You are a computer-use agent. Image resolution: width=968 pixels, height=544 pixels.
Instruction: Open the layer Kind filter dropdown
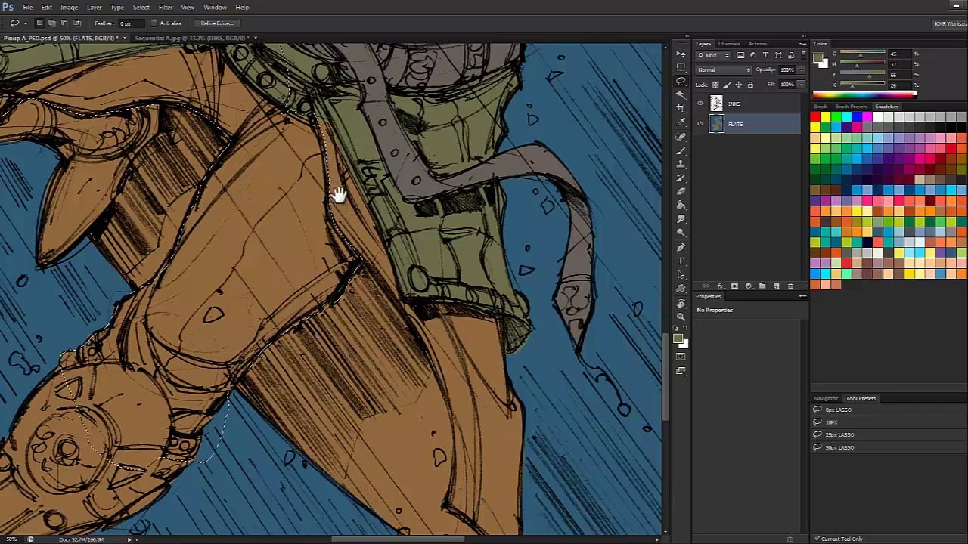click(715, 55)
